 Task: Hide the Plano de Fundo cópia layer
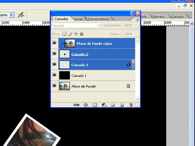click(54, 43)
